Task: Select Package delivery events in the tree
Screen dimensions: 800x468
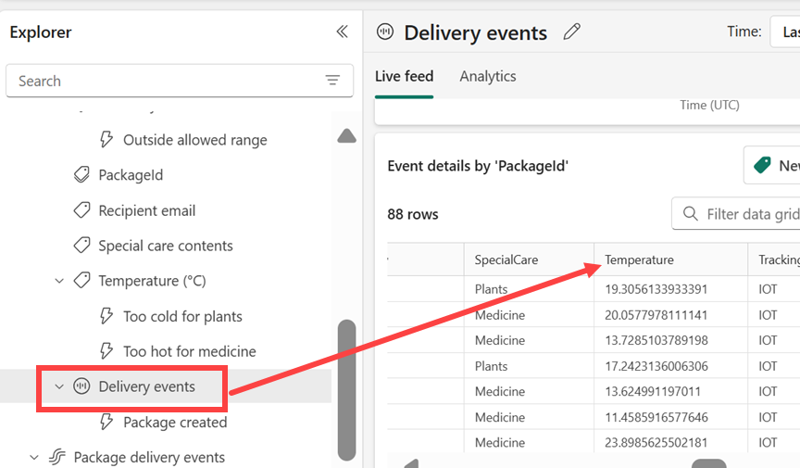Action: (x=149, y=457)
